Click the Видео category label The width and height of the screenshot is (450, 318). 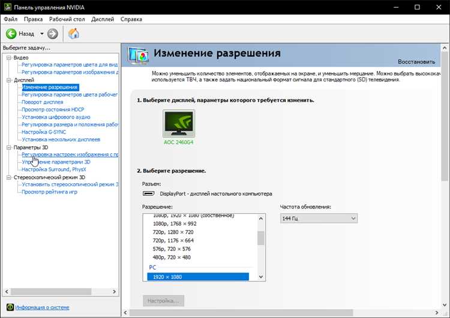click(21, 57)
